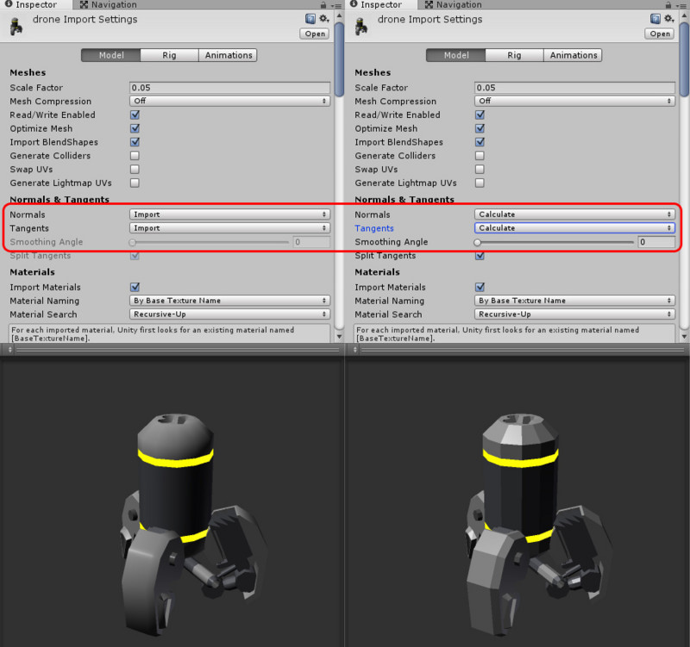Click Scale Factor field in left inspector
The height and width of the screenshot is (647, 690).
(x=229, y=88)
